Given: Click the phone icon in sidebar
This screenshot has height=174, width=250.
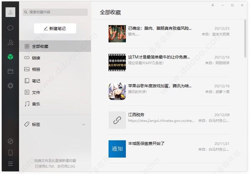Looking at the screenshot, I should pos(10,153).
